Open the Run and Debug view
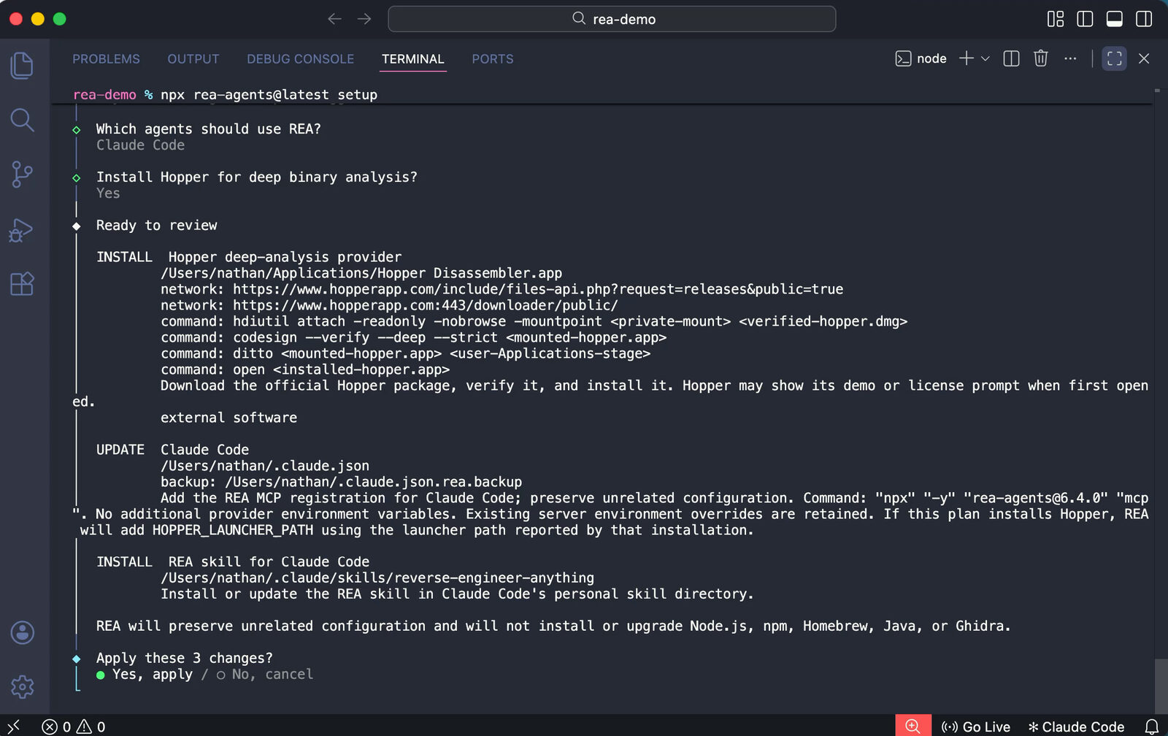Viewport: 1168px width, 736px height. (22, 229)
